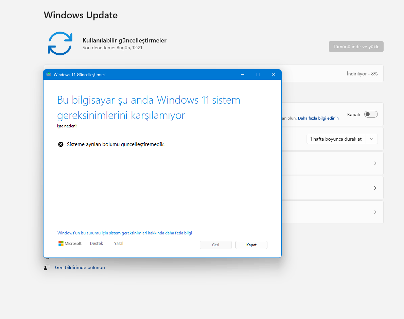This screenshot has width=404, height=319.
Task: Expand the last chevron row in Windows Update
Action: (x=375, y=212)
